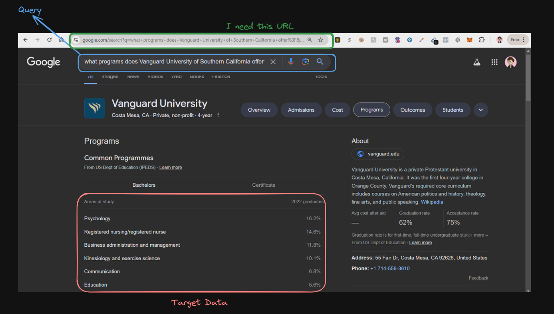Bookmark this page with the star icon
This screenshot has width=554, height=314.
320,40
